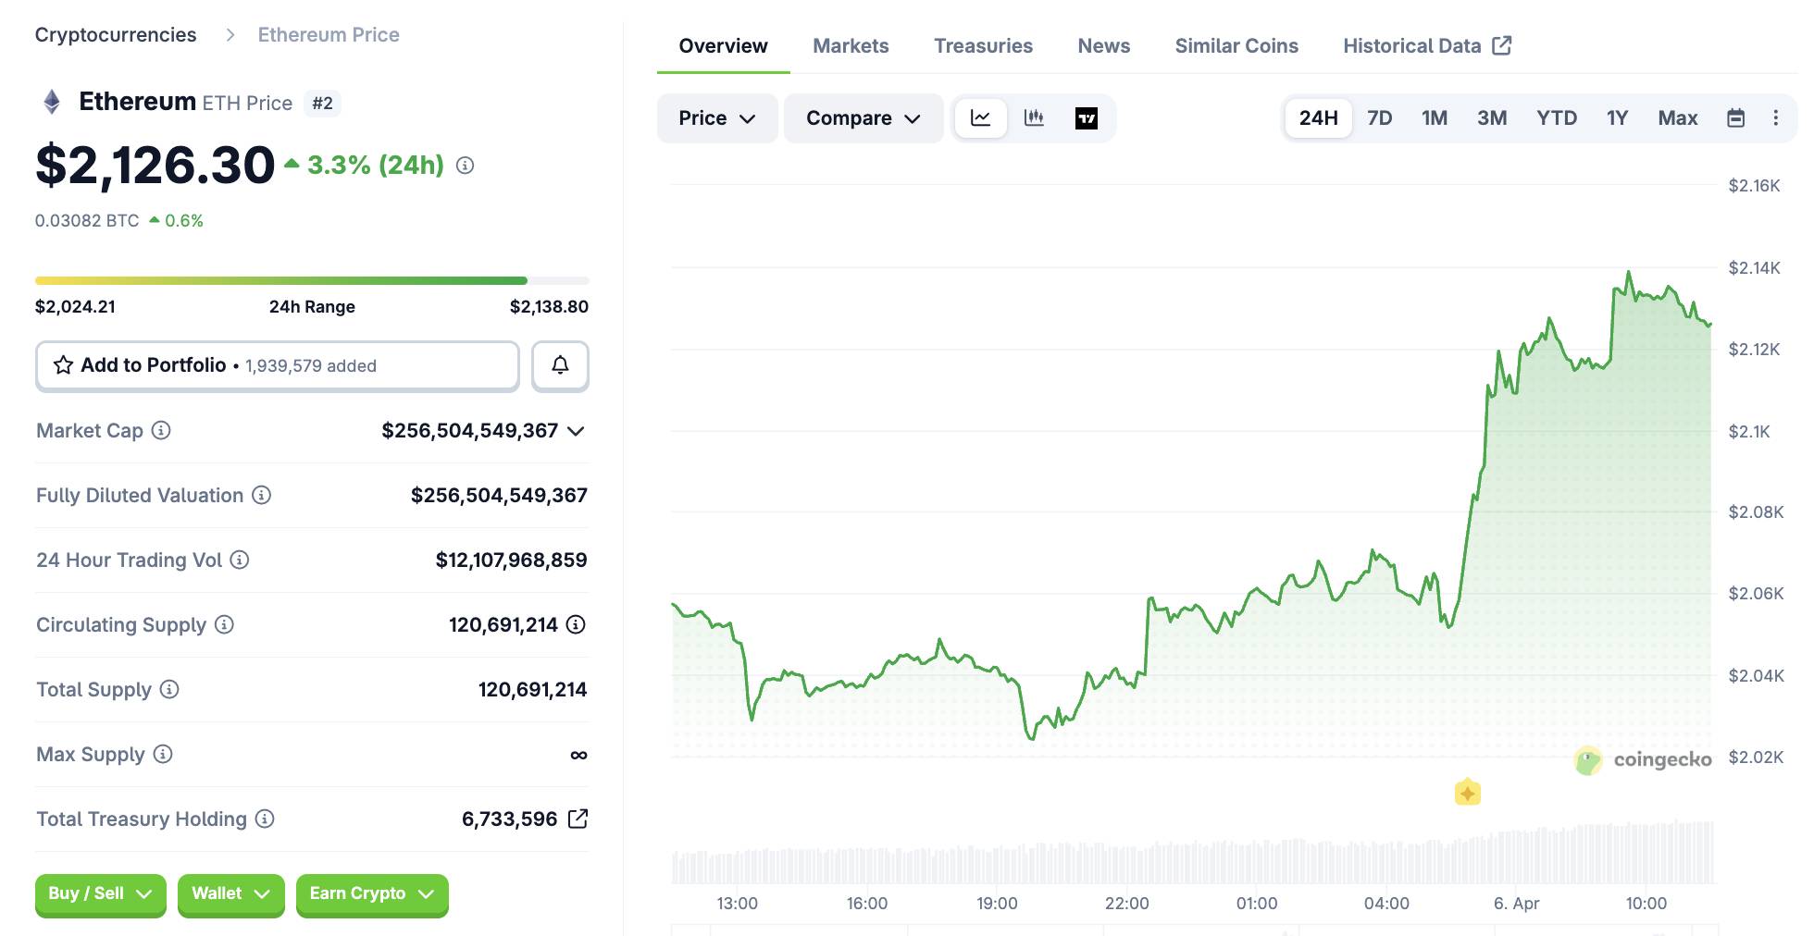Open the Price dropdown

click(716, 118)
